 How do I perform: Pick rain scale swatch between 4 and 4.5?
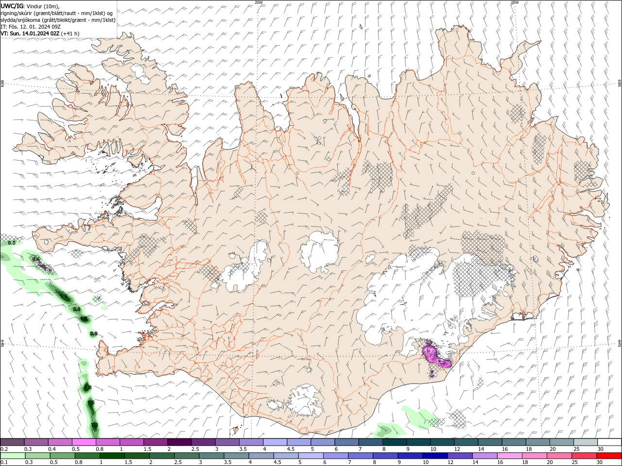coord(260,456)
